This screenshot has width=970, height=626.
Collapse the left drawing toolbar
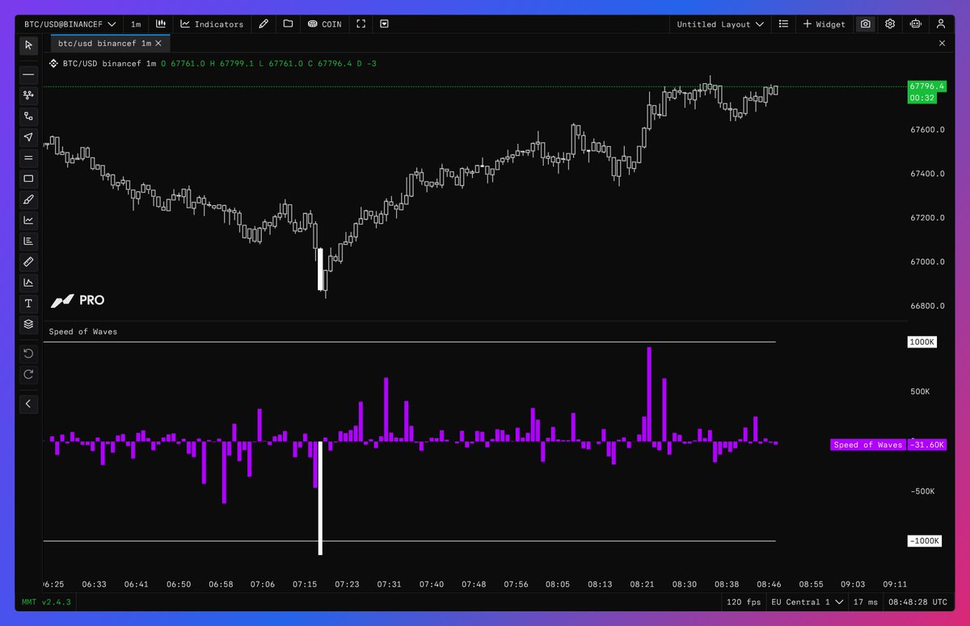click(x=28, y=403)
